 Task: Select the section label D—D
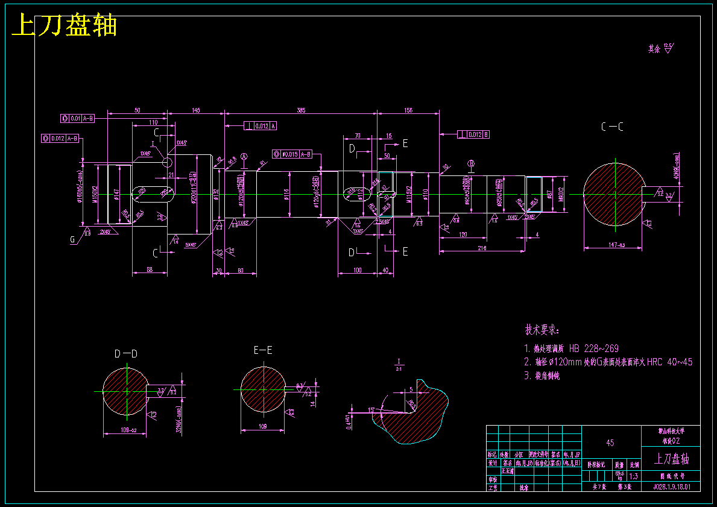coord(126,354)
